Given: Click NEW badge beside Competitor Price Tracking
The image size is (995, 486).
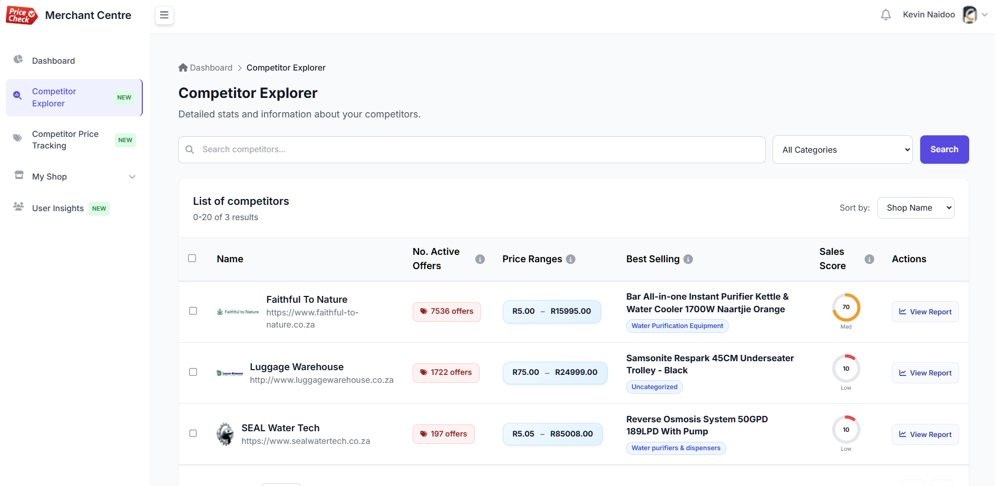Looking at the screenshot, I should [x=125, y=140].
